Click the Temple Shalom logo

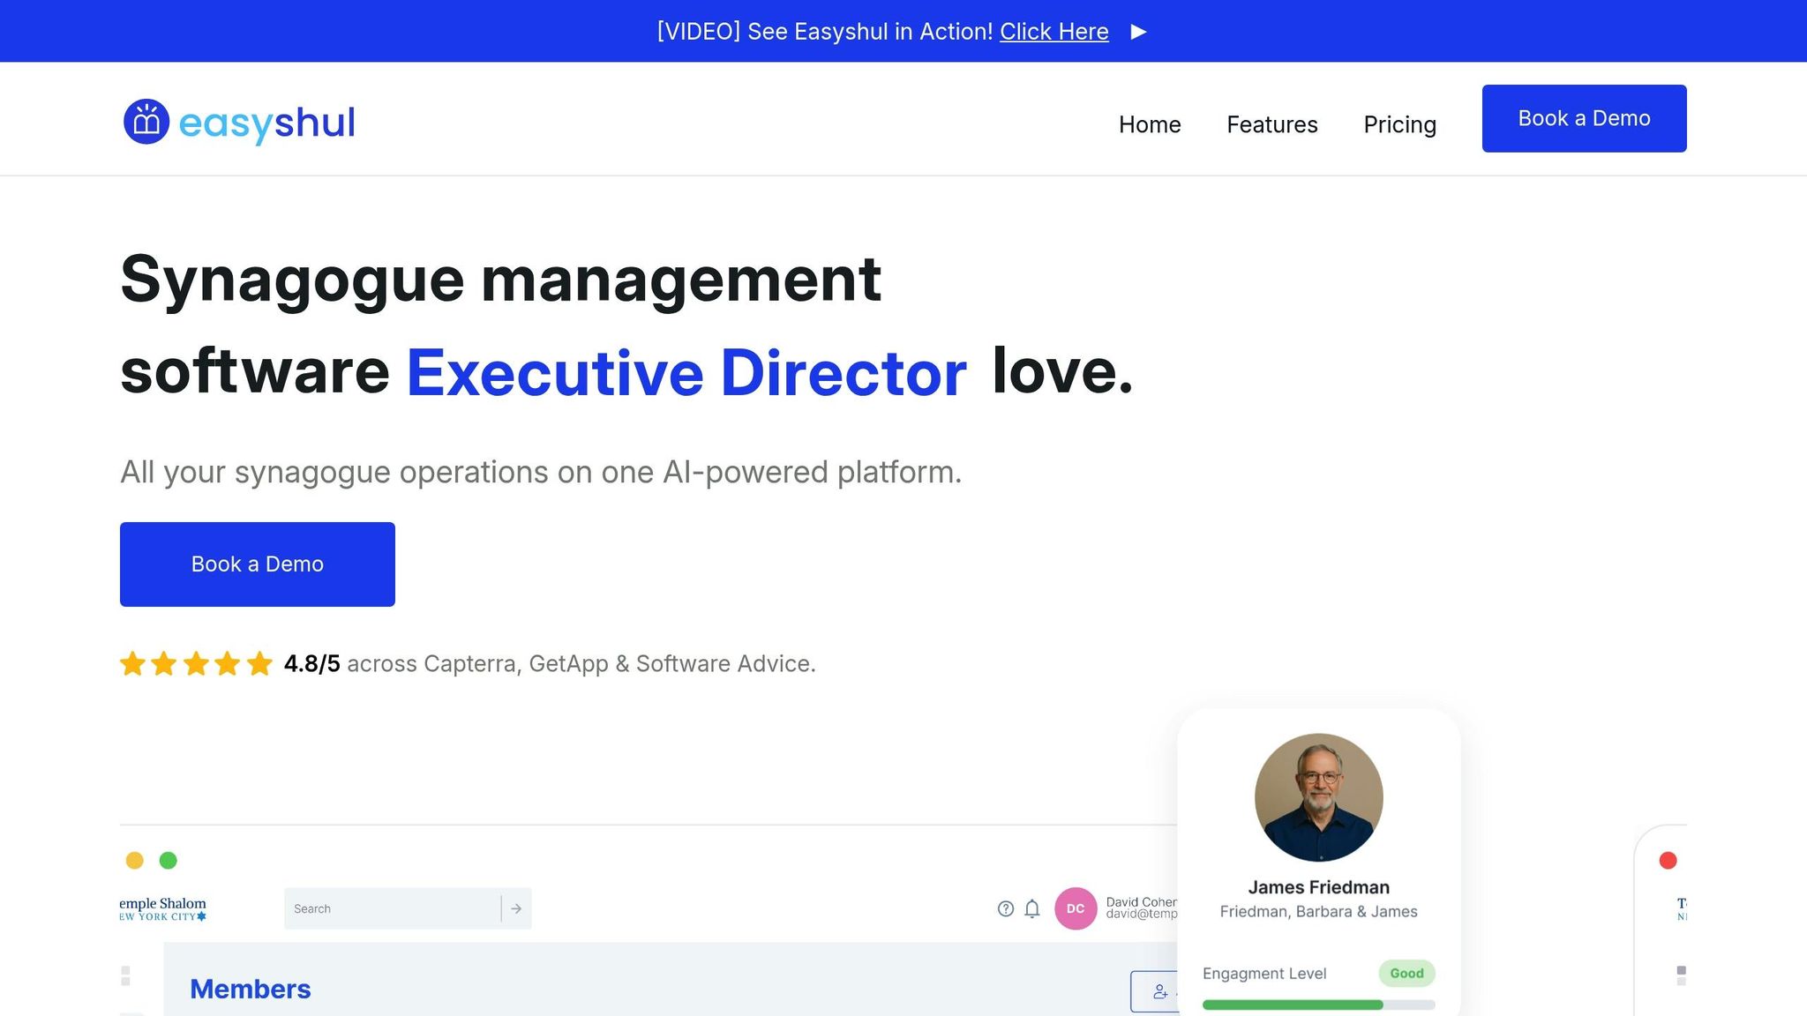coord(163,908)
